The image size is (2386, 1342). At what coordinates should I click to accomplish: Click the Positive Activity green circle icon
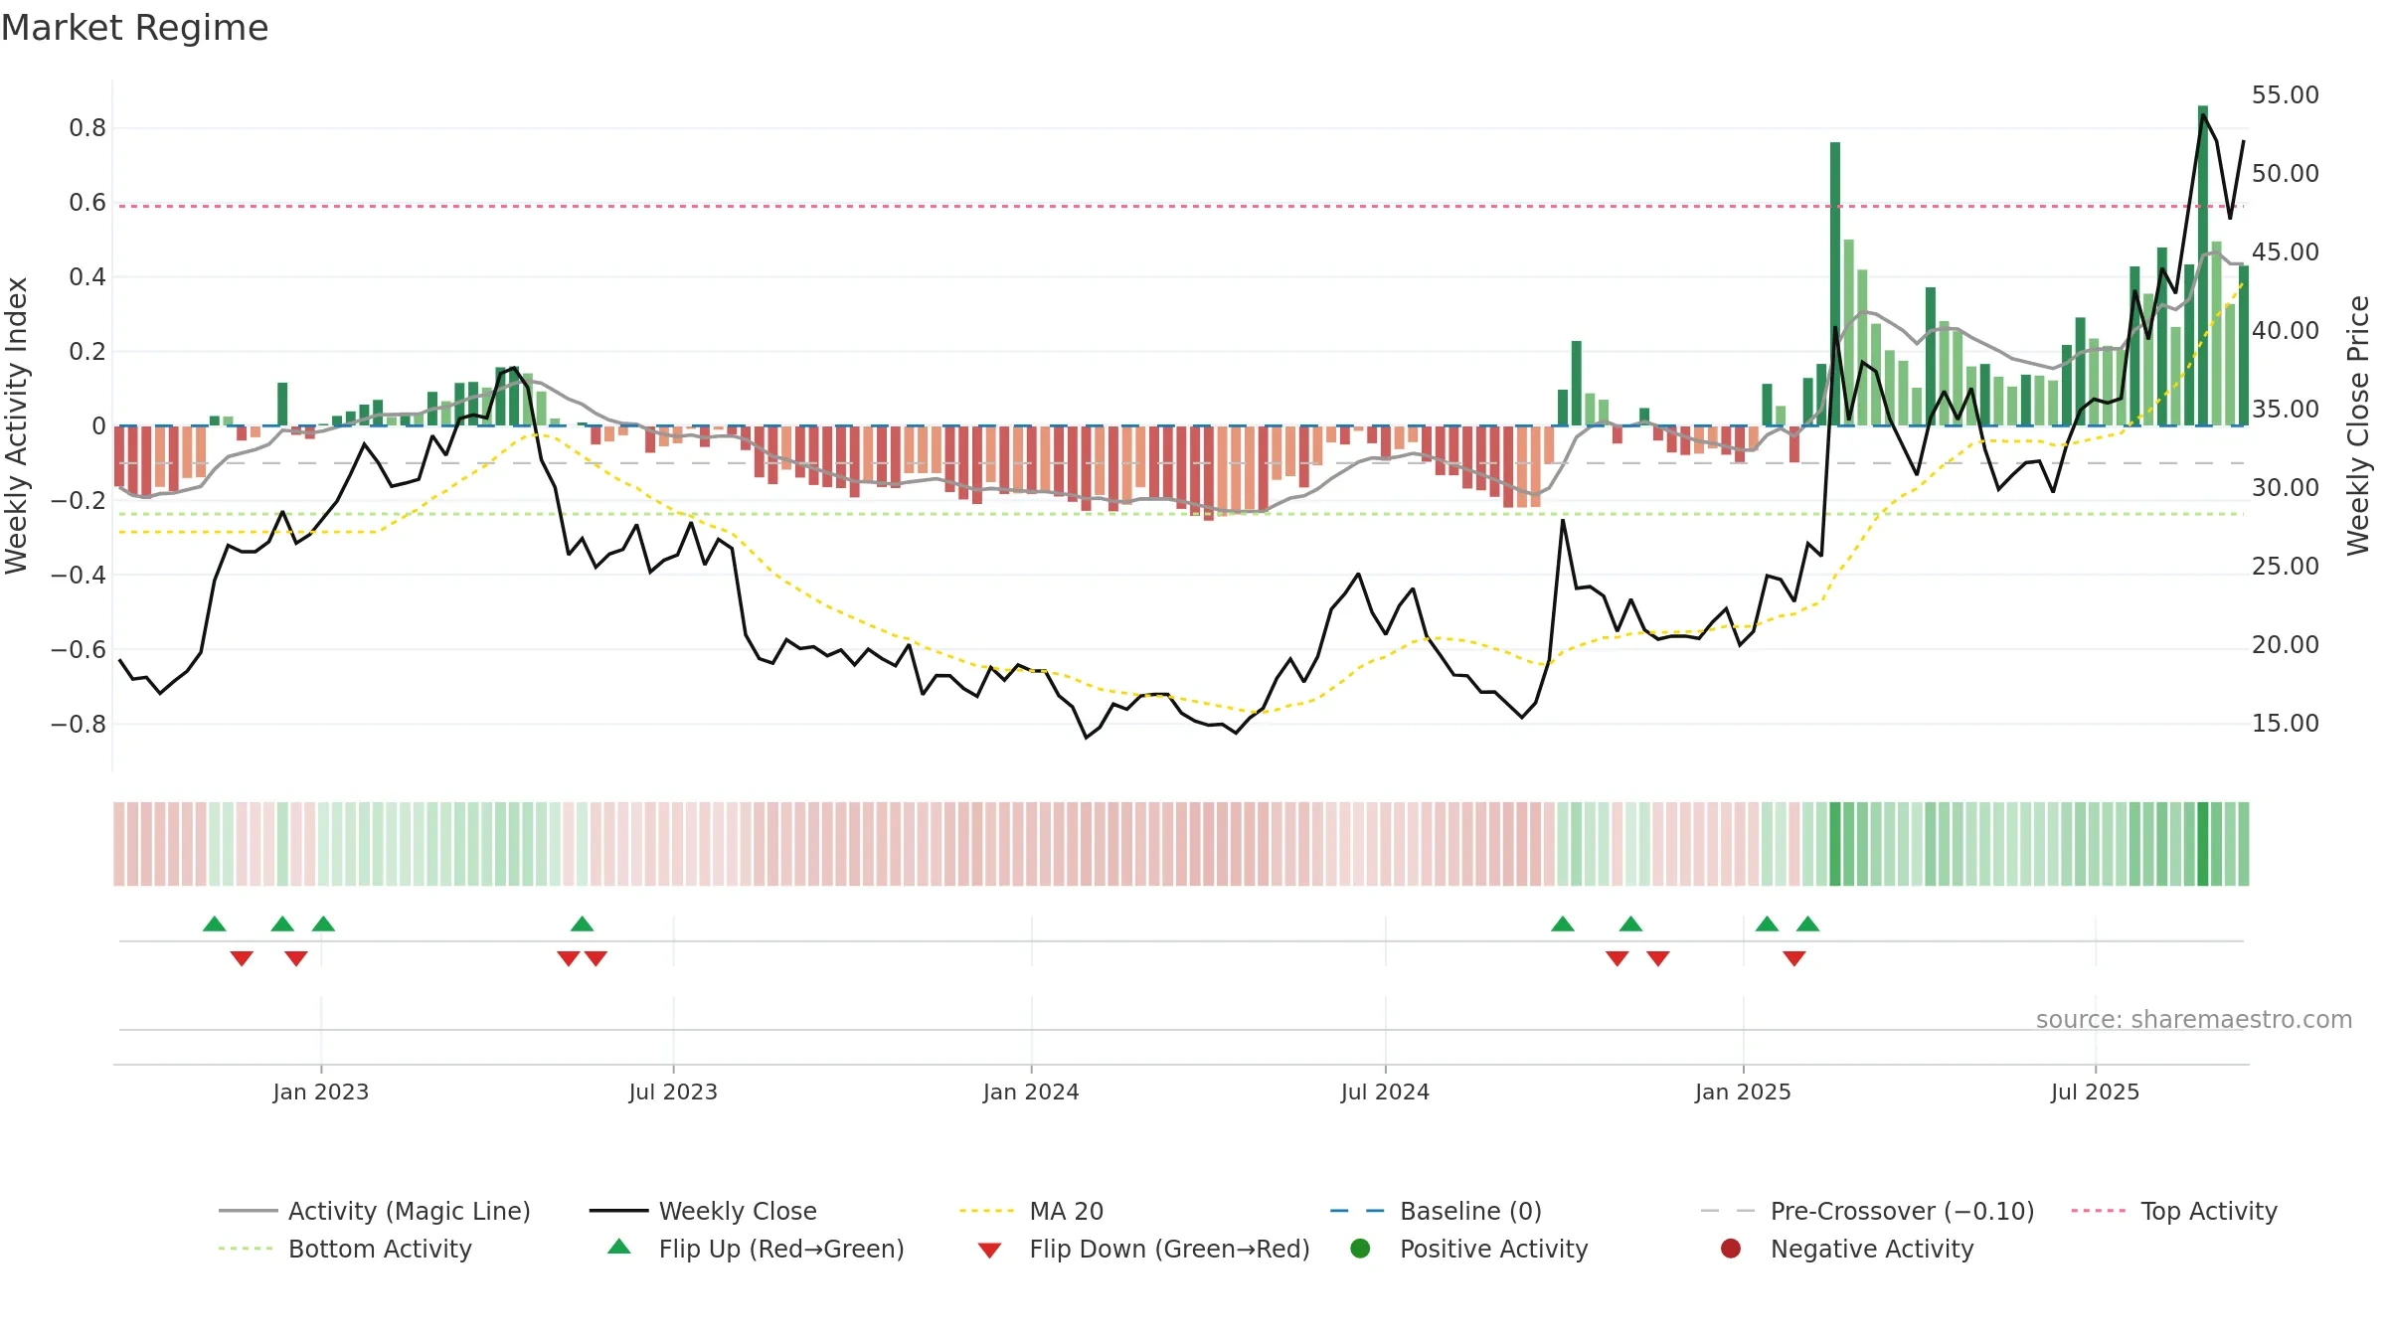(x=1360, y=1248)
